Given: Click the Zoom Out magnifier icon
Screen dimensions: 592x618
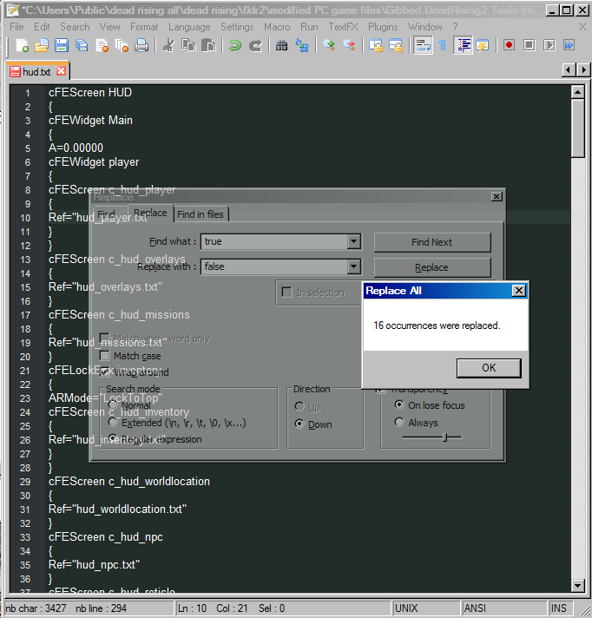Looking at the screenshot, I should pos(349,45).
